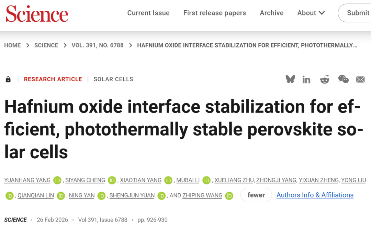Viewport: 371px width, 226px height.
Task: Select the SOLAR CELLS category label
Action: click(x=113, y=79)
